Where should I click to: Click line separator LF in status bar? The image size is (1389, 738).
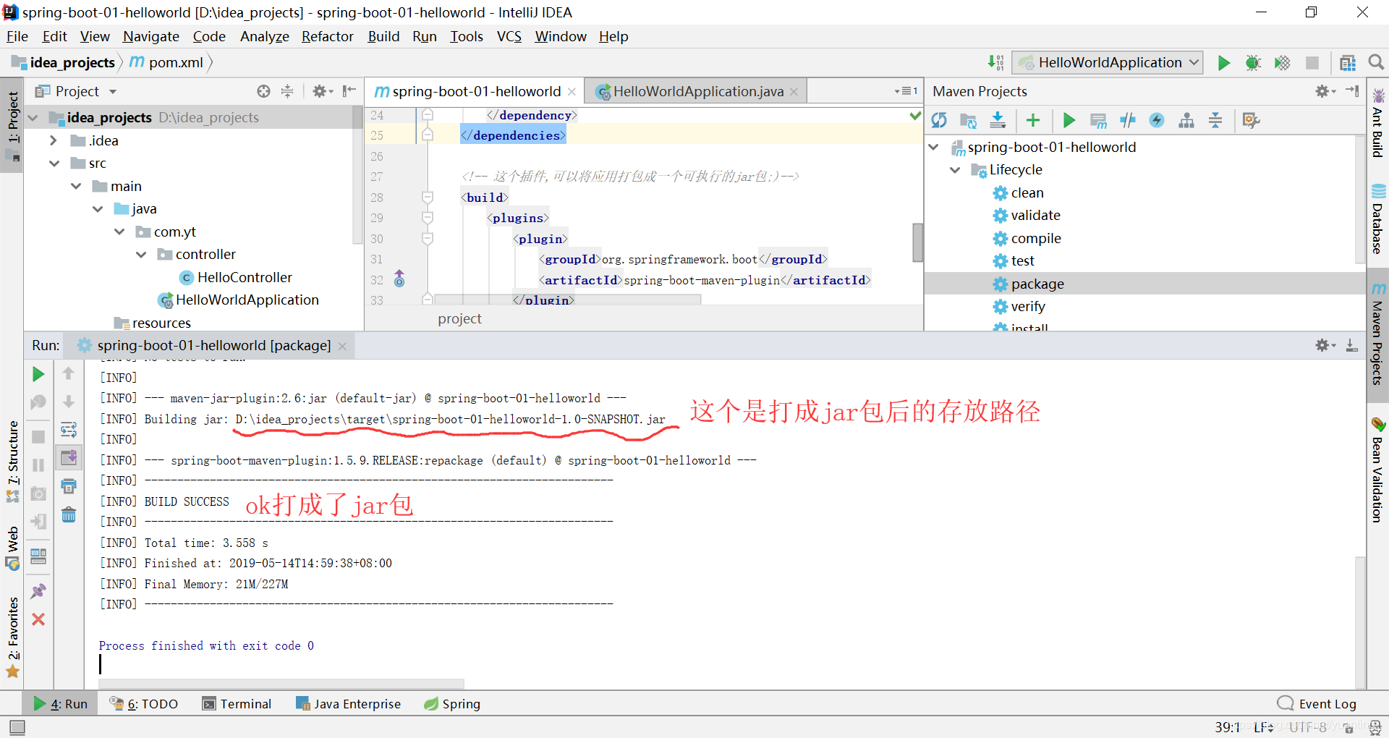click(x=1263, y=727)
